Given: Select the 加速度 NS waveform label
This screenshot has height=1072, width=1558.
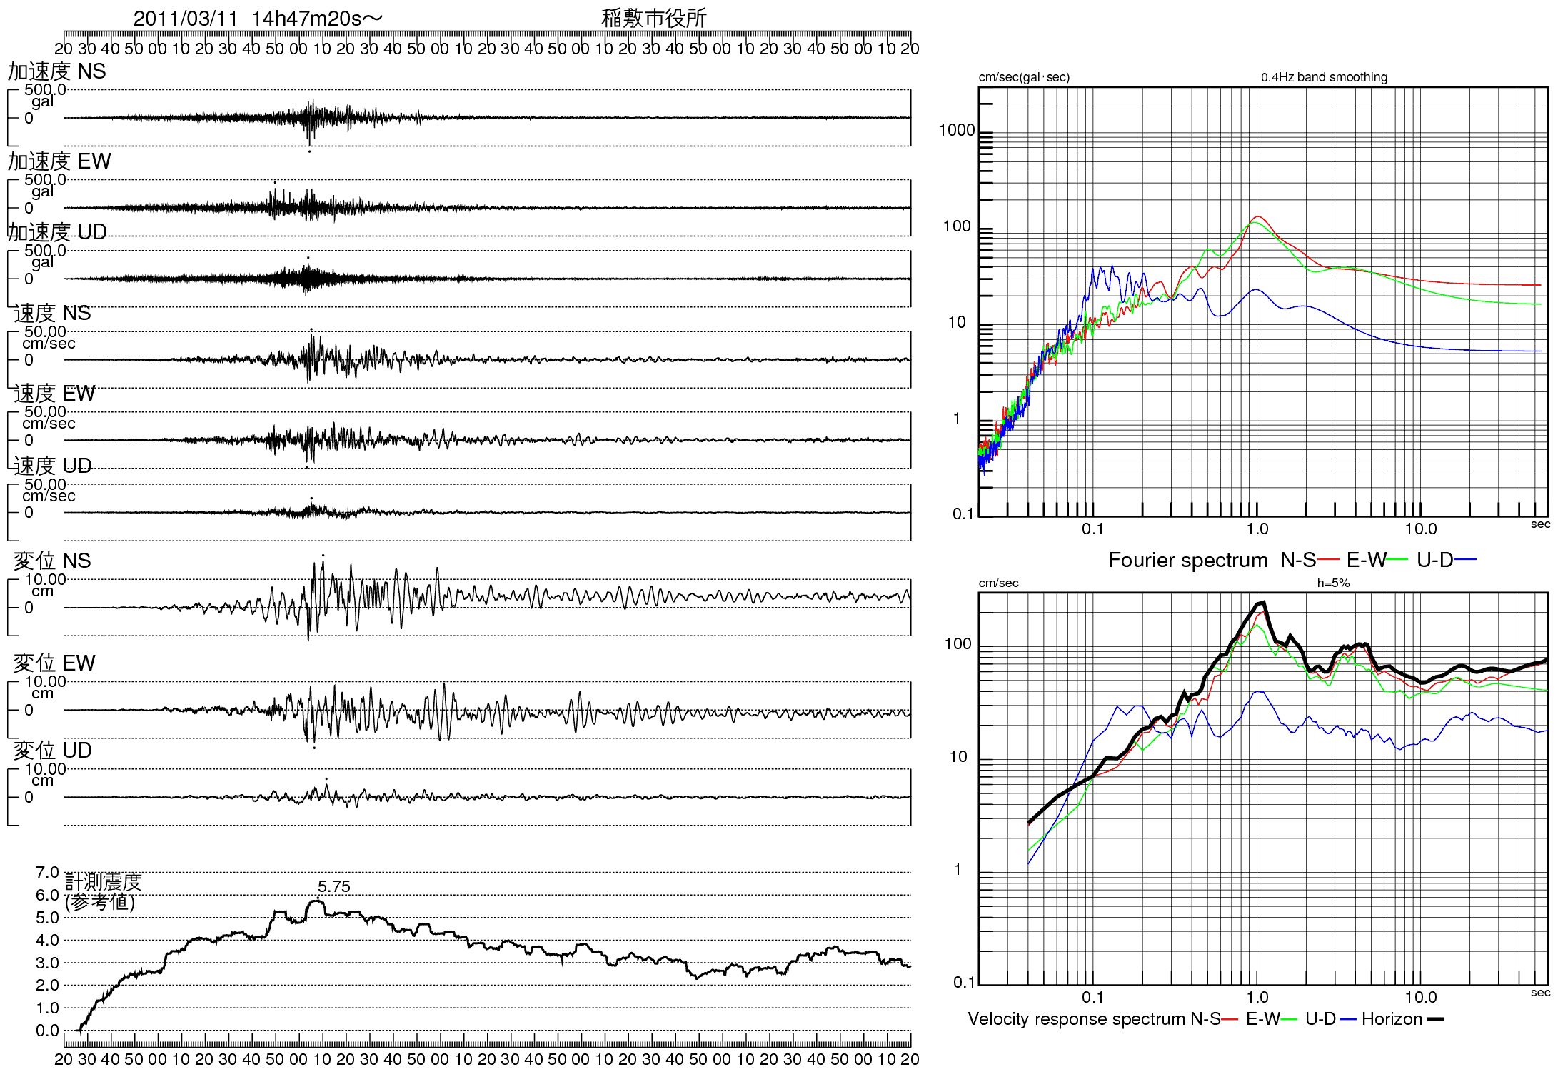Looking at the screenshot, I should pos(56,71).
